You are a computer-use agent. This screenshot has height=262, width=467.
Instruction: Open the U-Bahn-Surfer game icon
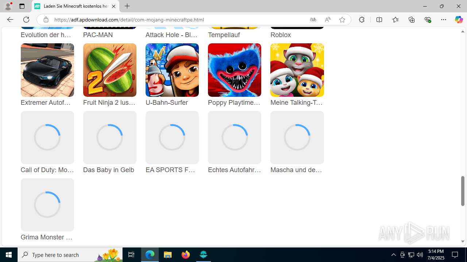coord(172,70)
